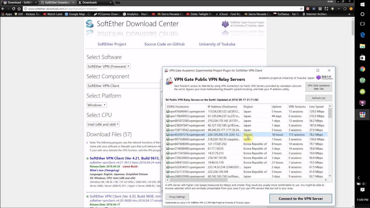
Task: Bookmark this page with the star icon
Action: [x=301, y=9]
